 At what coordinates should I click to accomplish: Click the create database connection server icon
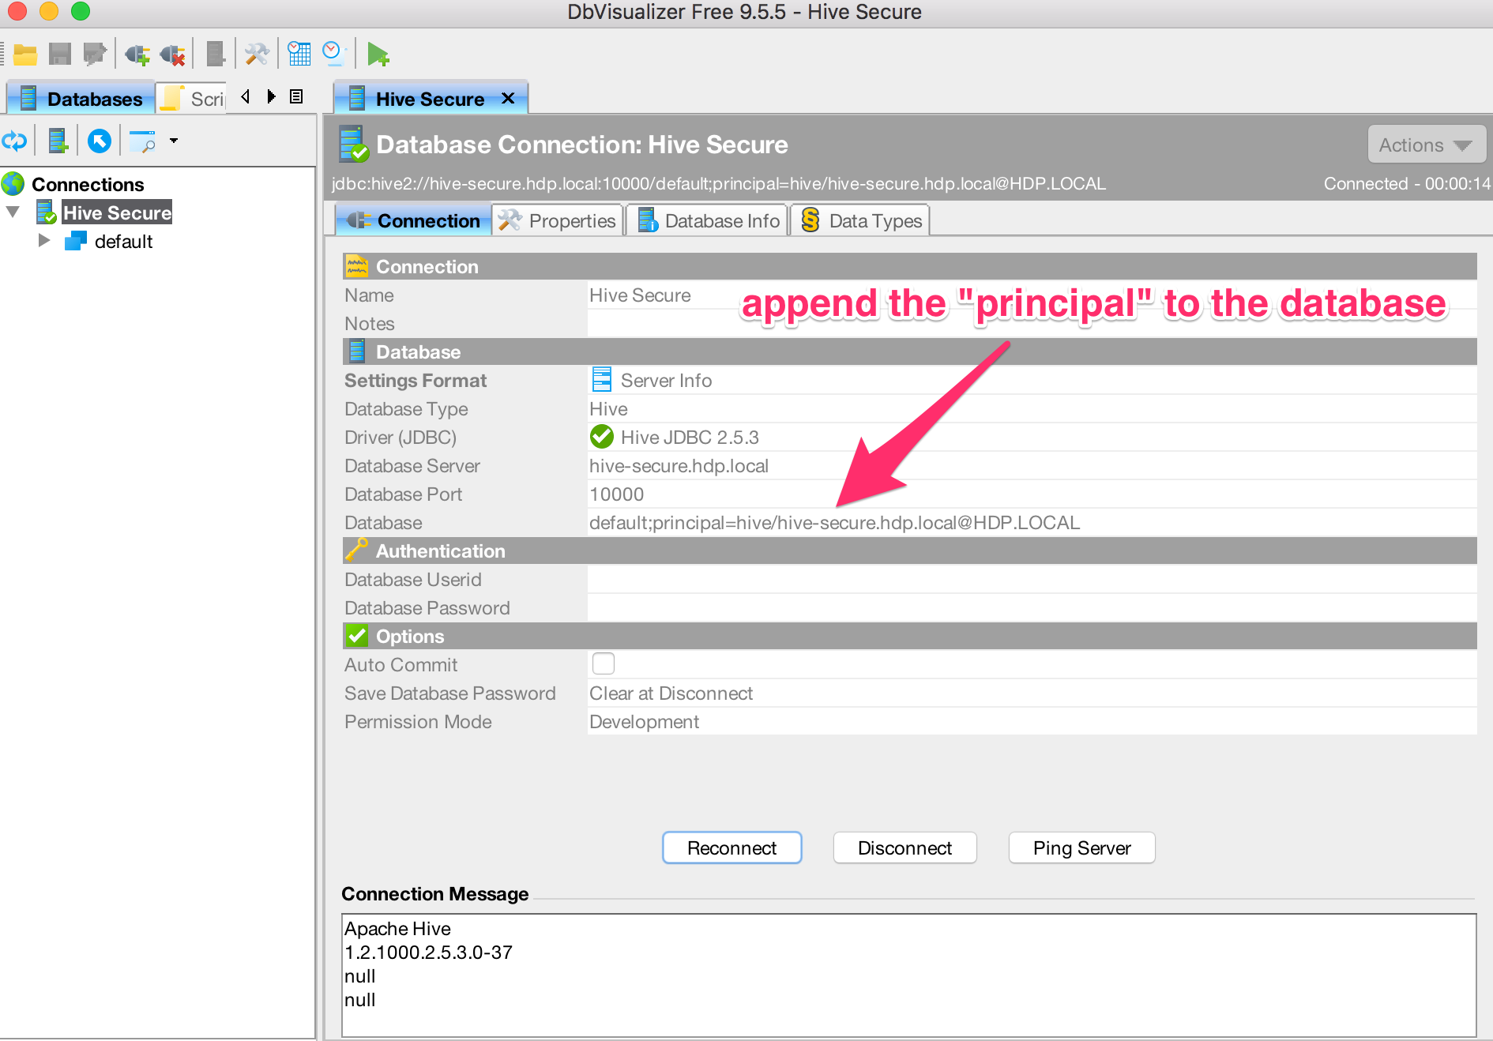click(x=58, y=141)
